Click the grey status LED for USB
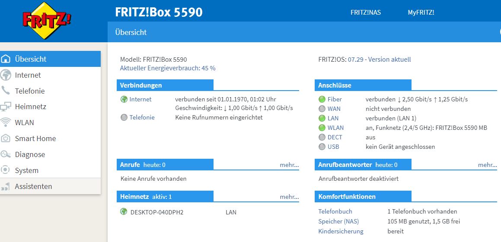This screenshot has height=242, width=501. click(322, 147)
